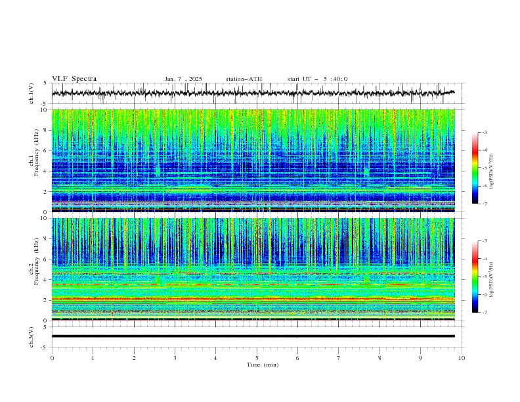Click the ch.1 spectrogram color bar
The image size is (520, 402).
(x=475, y=168)
